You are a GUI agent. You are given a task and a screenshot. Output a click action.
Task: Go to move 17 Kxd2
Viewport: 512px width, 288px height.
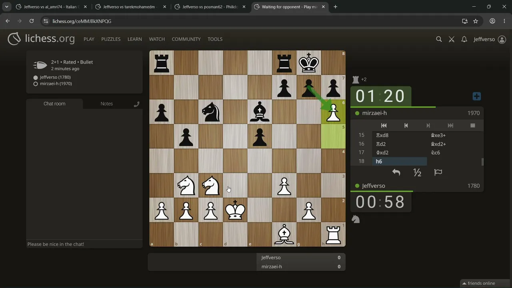coord(399,153)
